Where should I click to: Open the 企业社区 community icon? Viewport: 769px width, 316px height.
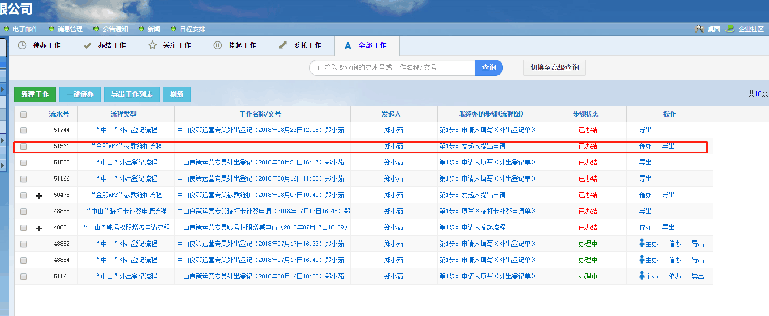coord(730,29)
